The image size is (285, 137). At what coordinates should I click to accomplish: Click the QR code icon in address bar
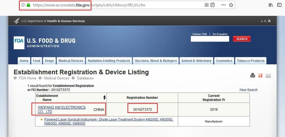(206, 5)
